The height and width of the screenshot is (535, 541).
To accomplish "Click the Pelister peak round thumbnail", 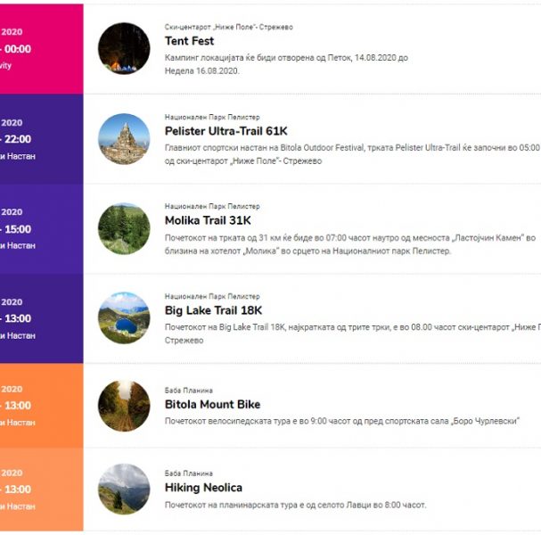I will (124, 139).
